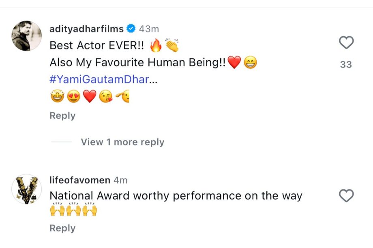This screenshot has height=248, width=373.
Task: Click the red heart after 'Favourite Human Being!!'
Action: pyautogui.click(x=234, y=63)
